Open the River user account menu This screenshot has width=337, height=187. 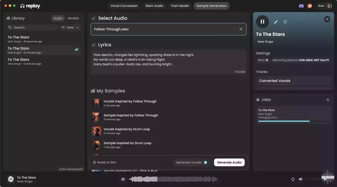(x=325, y=6)
